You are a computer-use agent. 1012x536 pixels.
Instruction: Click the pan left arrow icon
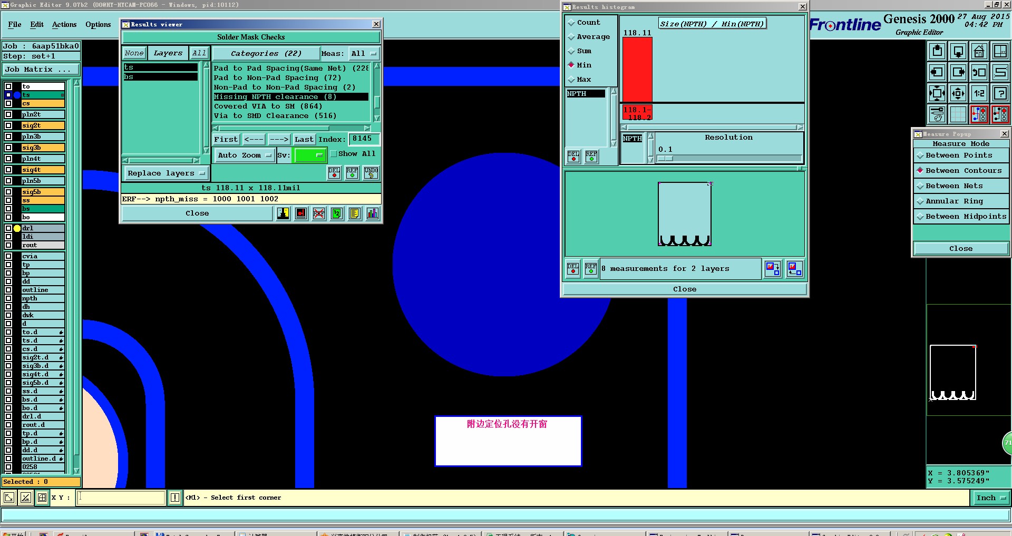click(937, 72)
